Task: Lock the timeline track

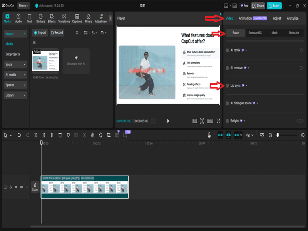Action: 11,187
